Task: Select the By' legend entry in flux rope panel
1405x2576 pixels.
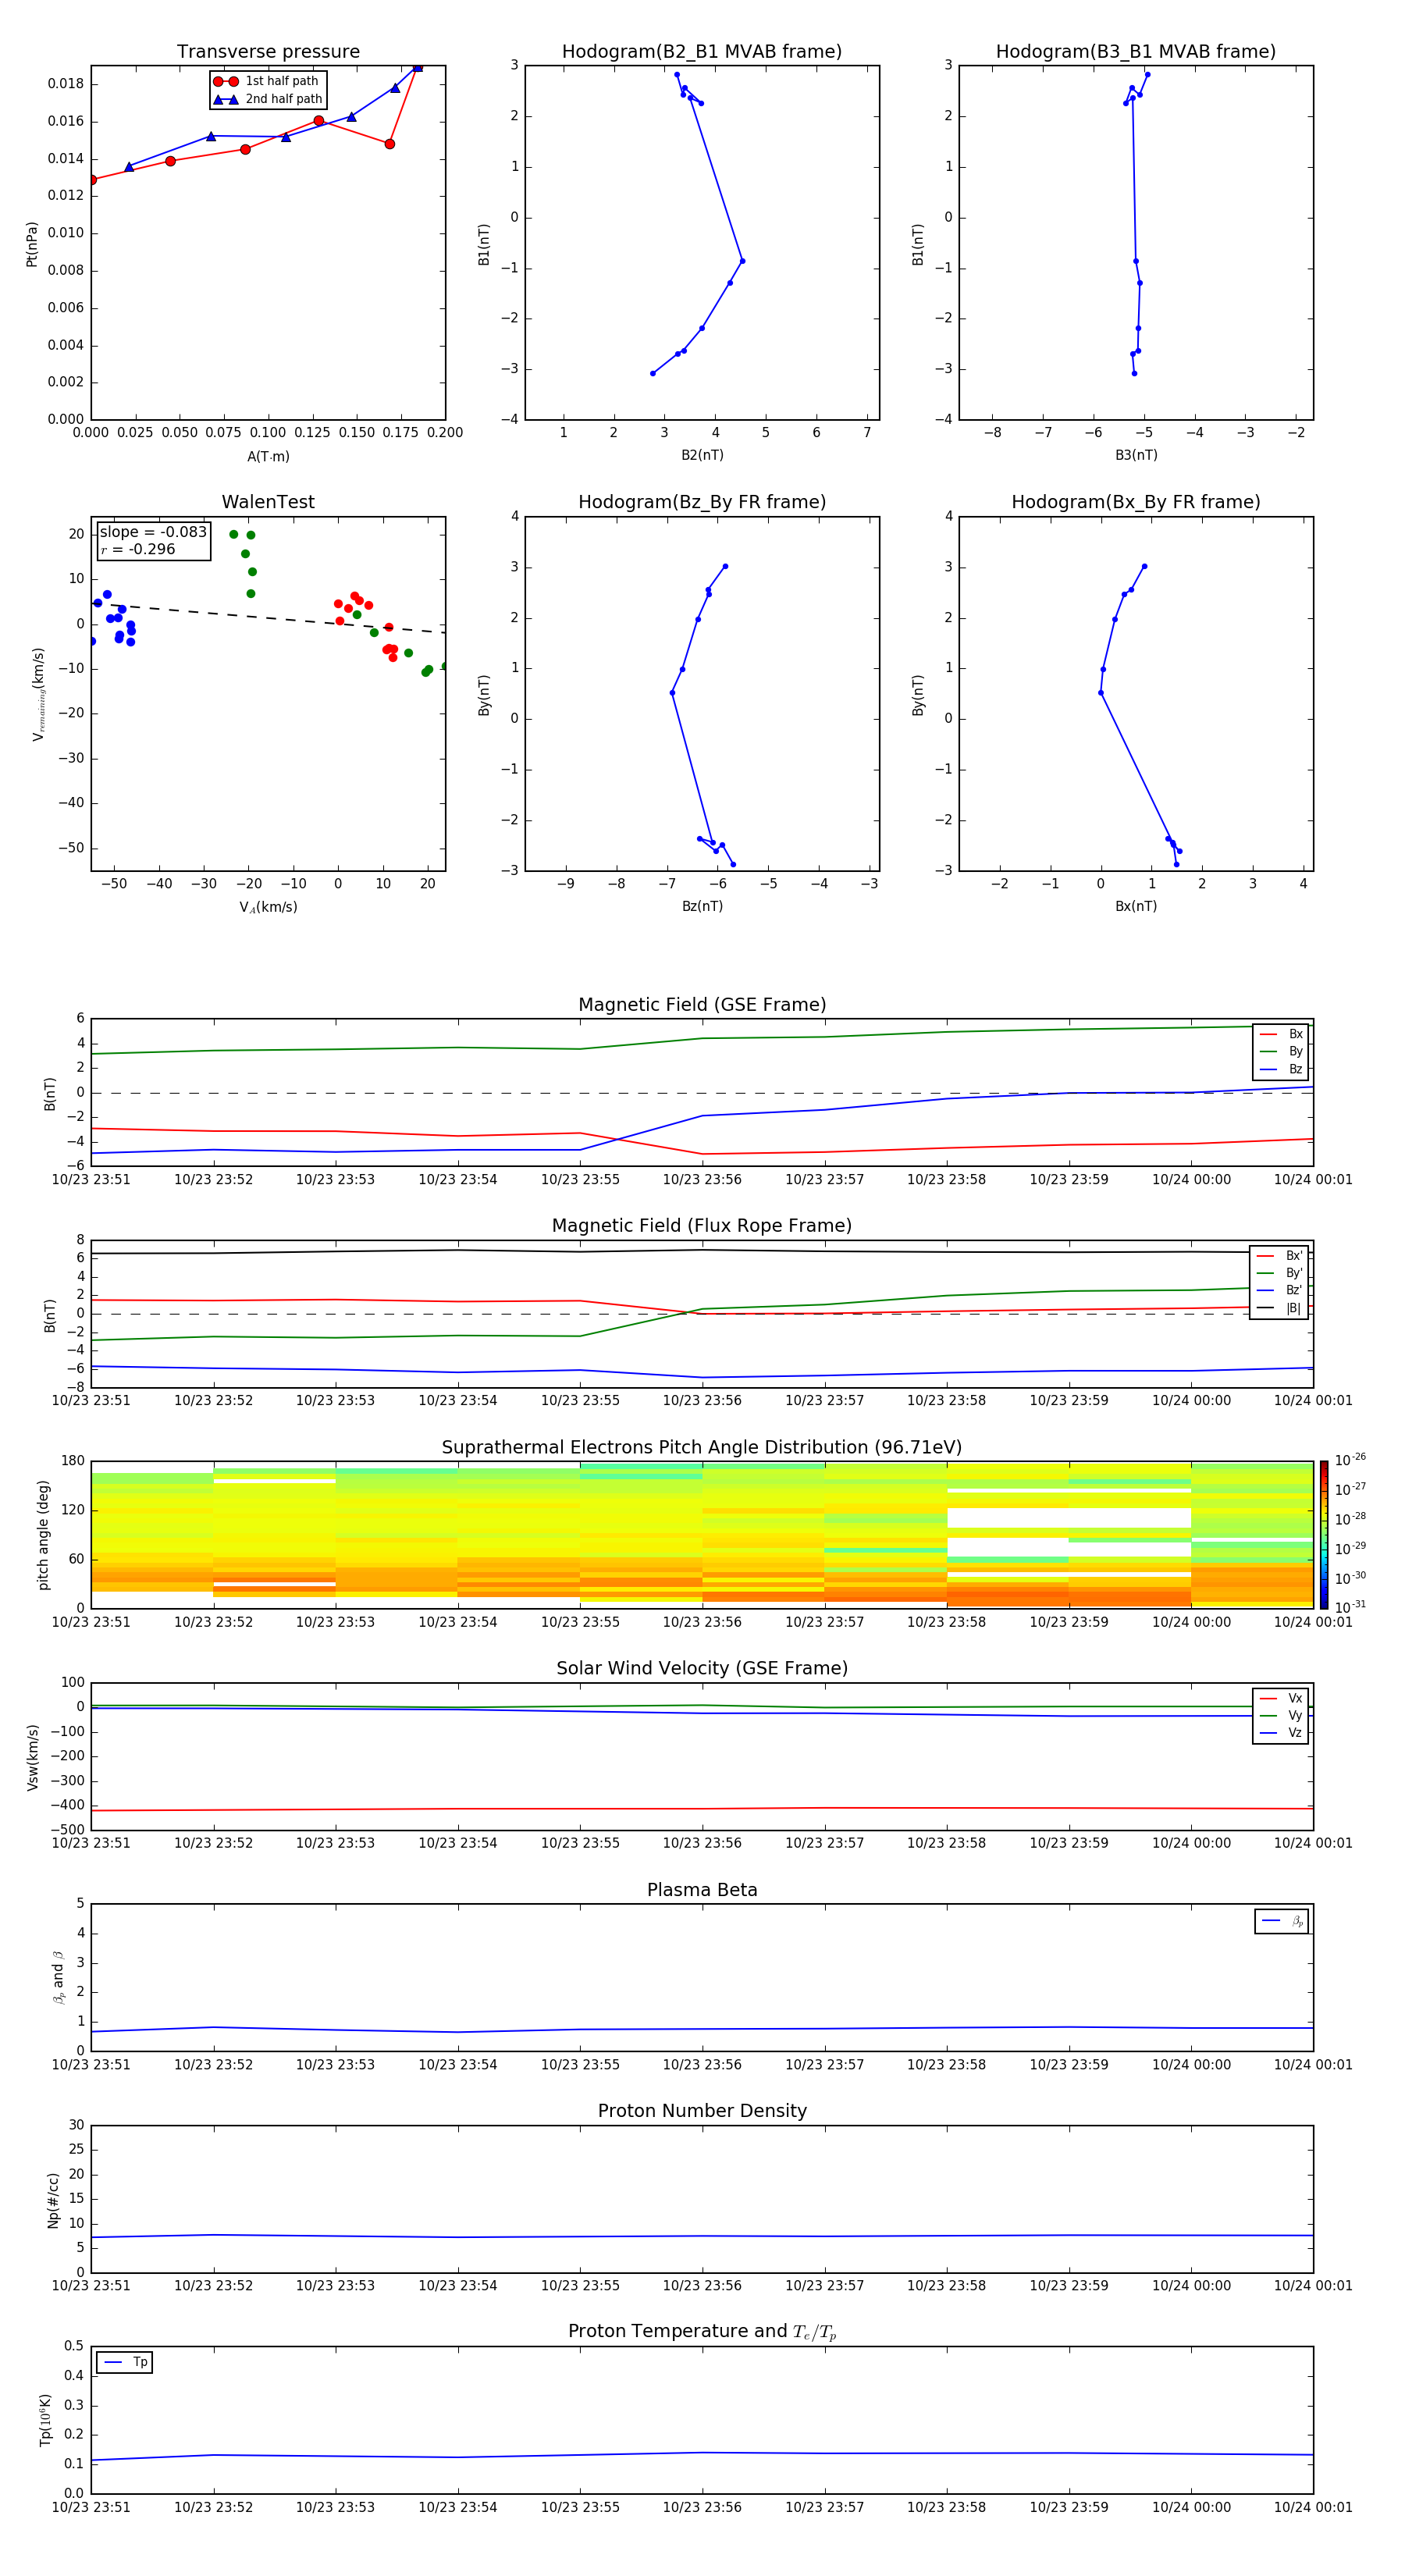Action: point(1280,1273)
